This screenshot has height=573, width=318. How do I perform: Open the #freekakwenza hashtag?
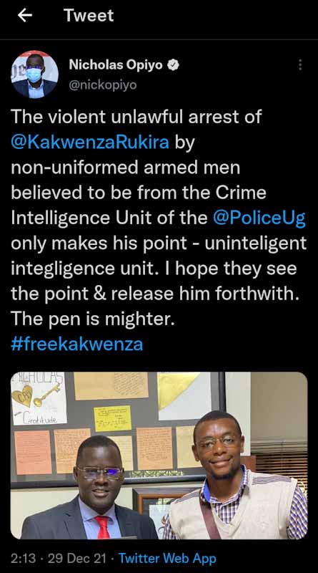click(77, 344)
